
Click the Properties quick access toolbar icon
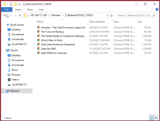[11, 4]
